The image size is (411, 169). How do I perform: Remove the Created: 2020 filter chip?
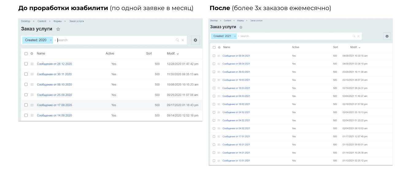(51, 40)
